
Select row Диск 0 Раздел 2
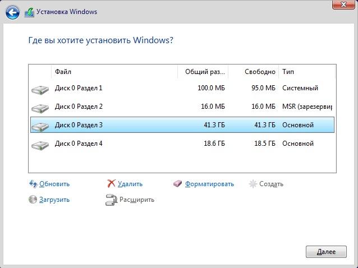pyautogui.click(x=182, y=107)
